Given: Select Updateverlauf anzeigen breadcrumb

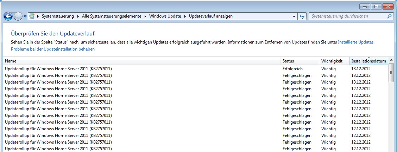Looking at the screenshot, I should click(x=211, y=16).
